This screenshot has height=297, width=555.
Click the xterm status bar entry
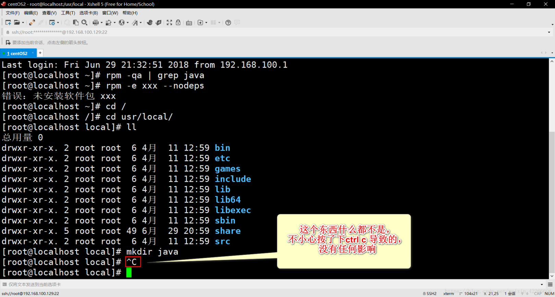click(x=448, y=294)
